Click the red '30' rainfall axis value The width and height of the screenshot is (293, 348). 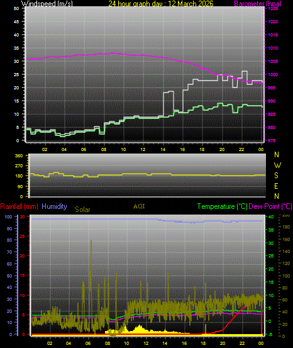click(22, 217)
